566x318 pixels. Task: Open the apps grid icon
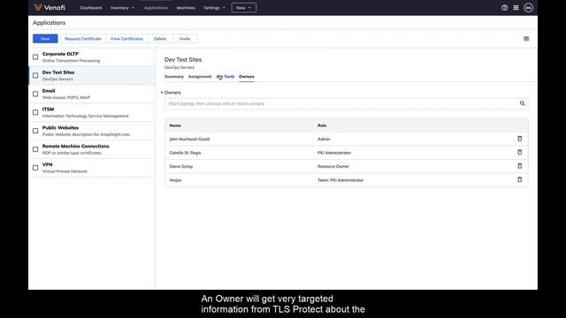click(516, 8)
